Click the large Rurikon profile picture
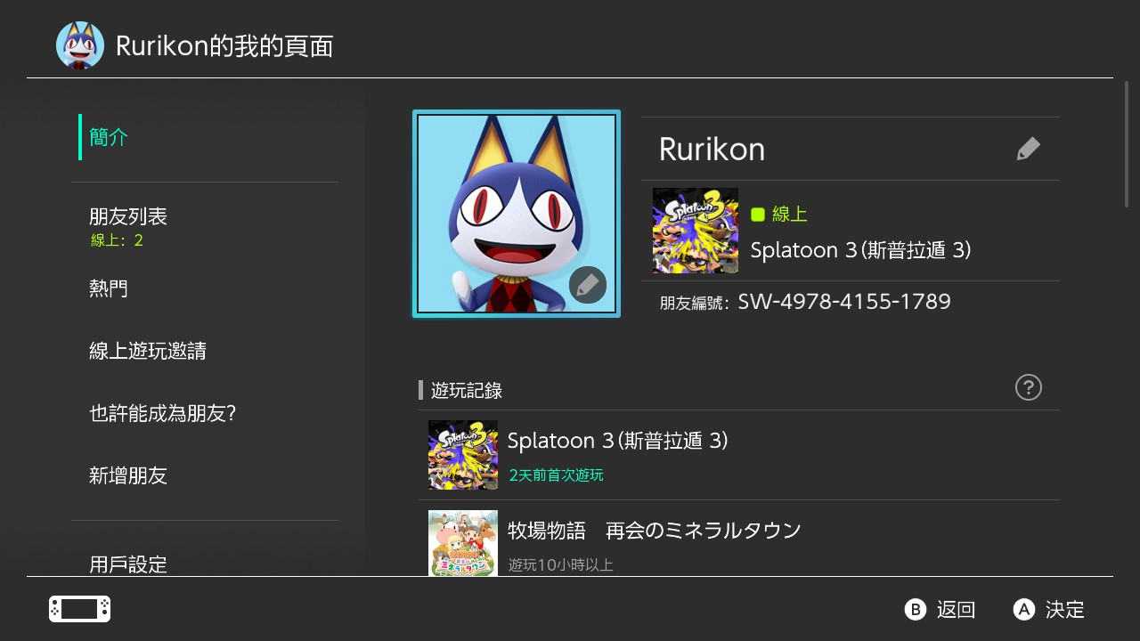The width and height of the screenshot is (1140, 641). (x=517, y=214)
